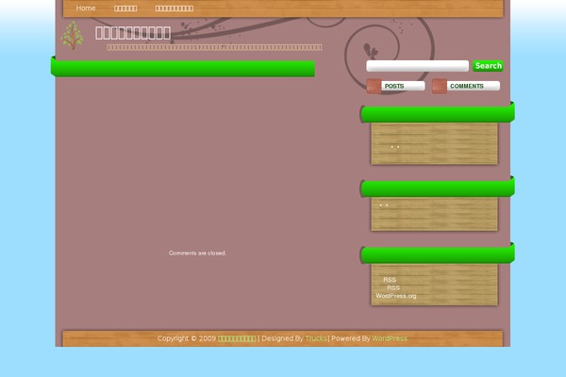Image resolution: width=566 pixels, height=377 pixels.
Task: Follow the WordPress link in footer
Action: [390, 338]
